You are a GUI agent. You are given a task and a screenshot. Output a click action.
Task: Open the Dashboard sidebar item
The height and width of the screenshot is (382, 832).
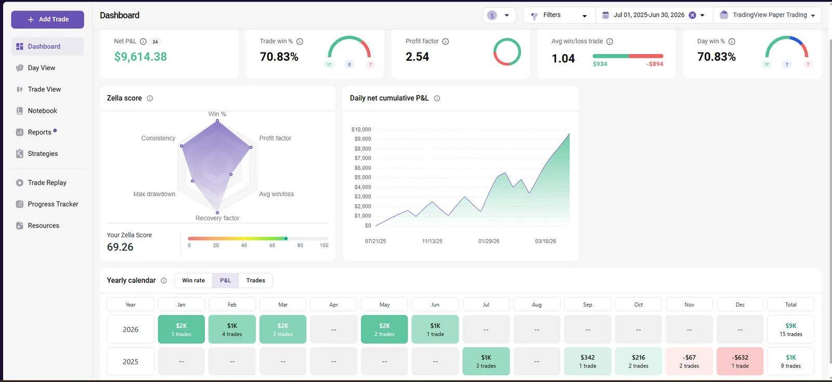[47, 46]
